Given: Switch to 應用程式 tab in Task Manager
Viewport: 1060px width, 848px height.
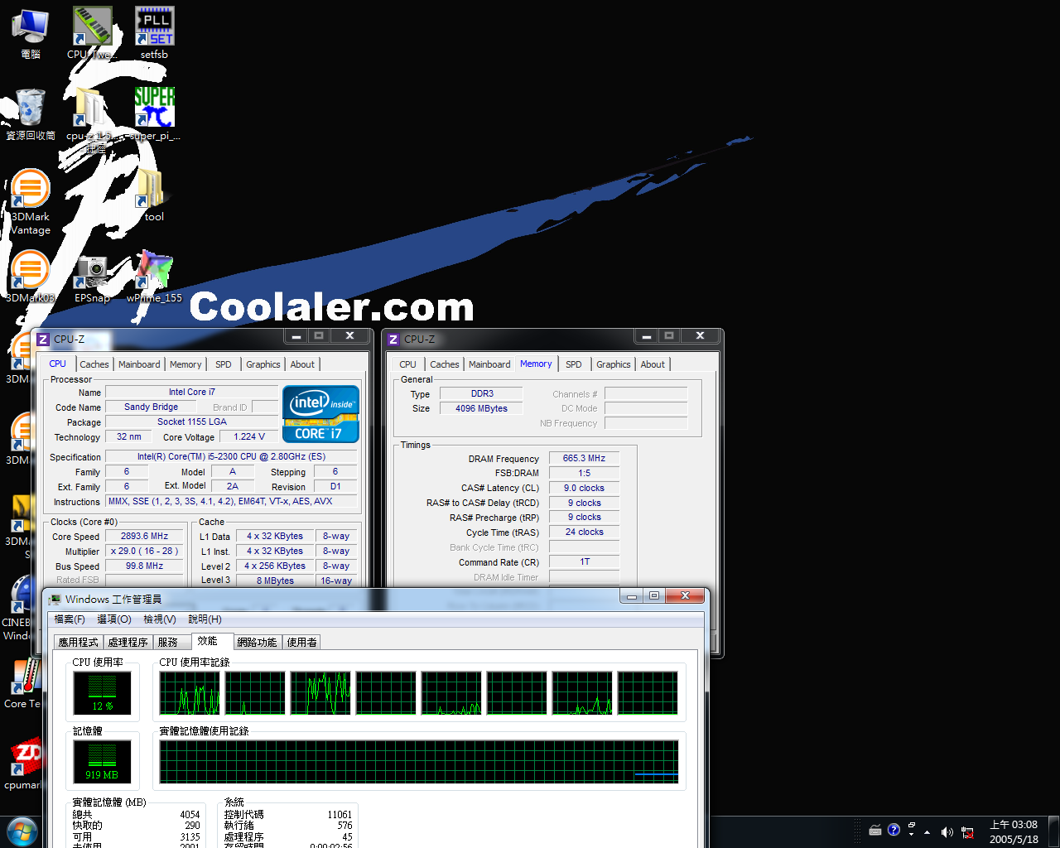Looking at the screenshot, I should click(x=79, y=643).
